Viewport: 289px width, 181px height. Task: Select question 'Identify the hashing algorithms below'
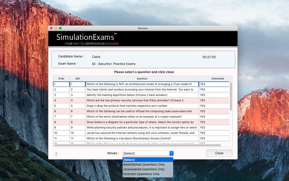(x=142, y=95)
